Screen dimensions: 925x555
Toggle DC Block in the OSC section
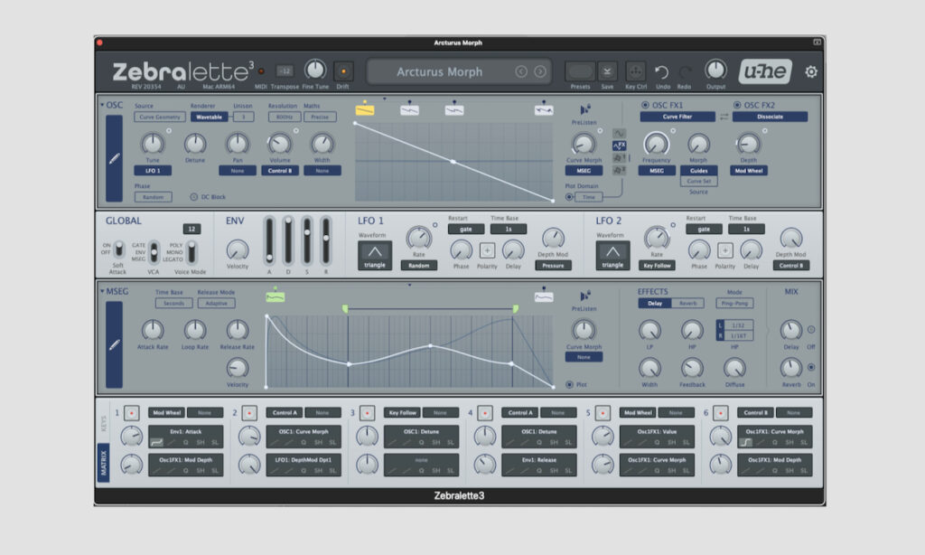194,196
